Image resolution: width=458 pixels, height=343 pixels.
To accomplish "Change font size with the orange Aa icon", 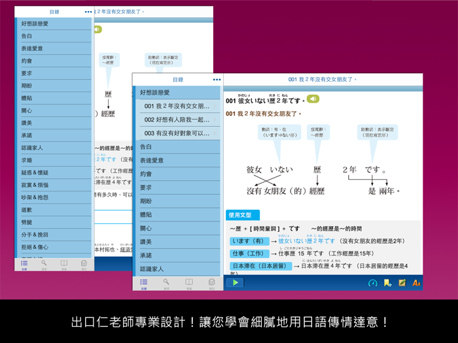I will [416, 283].
